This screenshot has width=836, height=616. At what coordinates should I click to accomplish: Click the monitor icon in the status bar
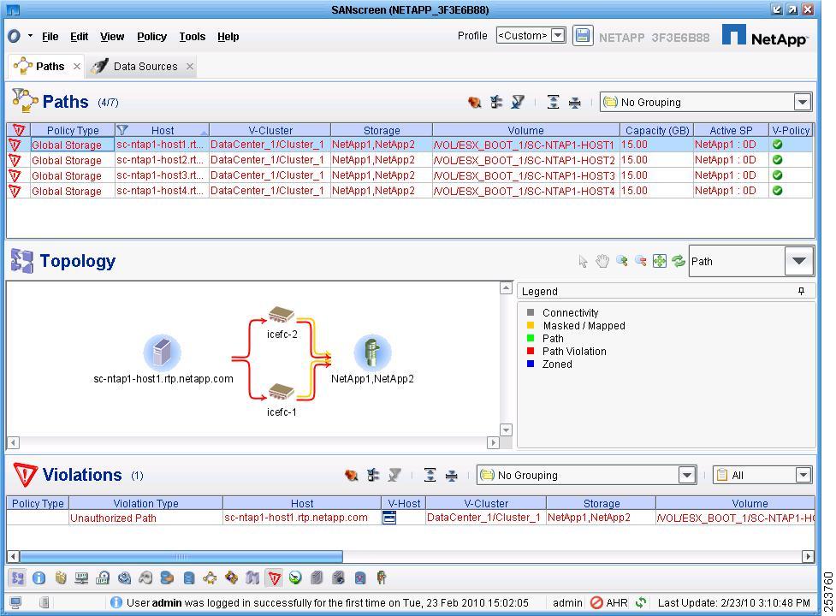(x=15, y=602)
